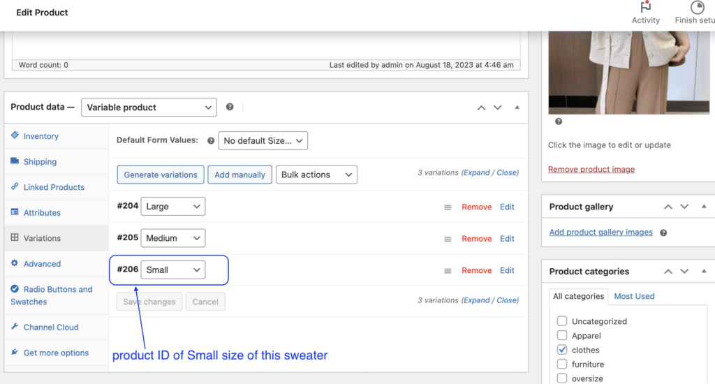
Task: Collapse the Product gallery panel toggle arrow
Action: pos(703,207)
